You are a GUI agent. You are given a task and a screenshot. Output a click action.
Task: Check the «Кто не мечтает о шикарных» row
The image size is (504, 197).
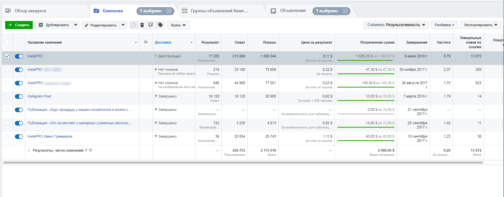(x=7, y=123)
